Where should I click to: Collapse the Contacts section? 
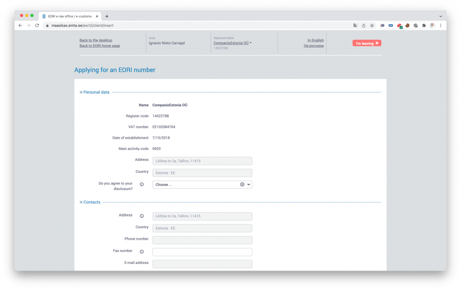(x=81, y=202)
